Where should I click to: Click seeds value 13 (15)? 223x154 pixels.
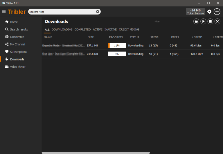[x=153, y=46]
